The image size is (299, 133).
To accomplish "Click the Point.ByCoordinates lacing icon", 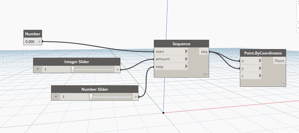I will coord(284,84).
